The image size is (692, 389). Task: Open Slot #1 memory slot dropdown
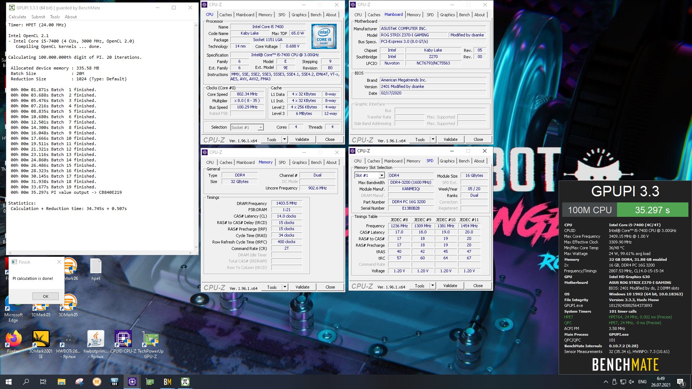coord(370,175)
